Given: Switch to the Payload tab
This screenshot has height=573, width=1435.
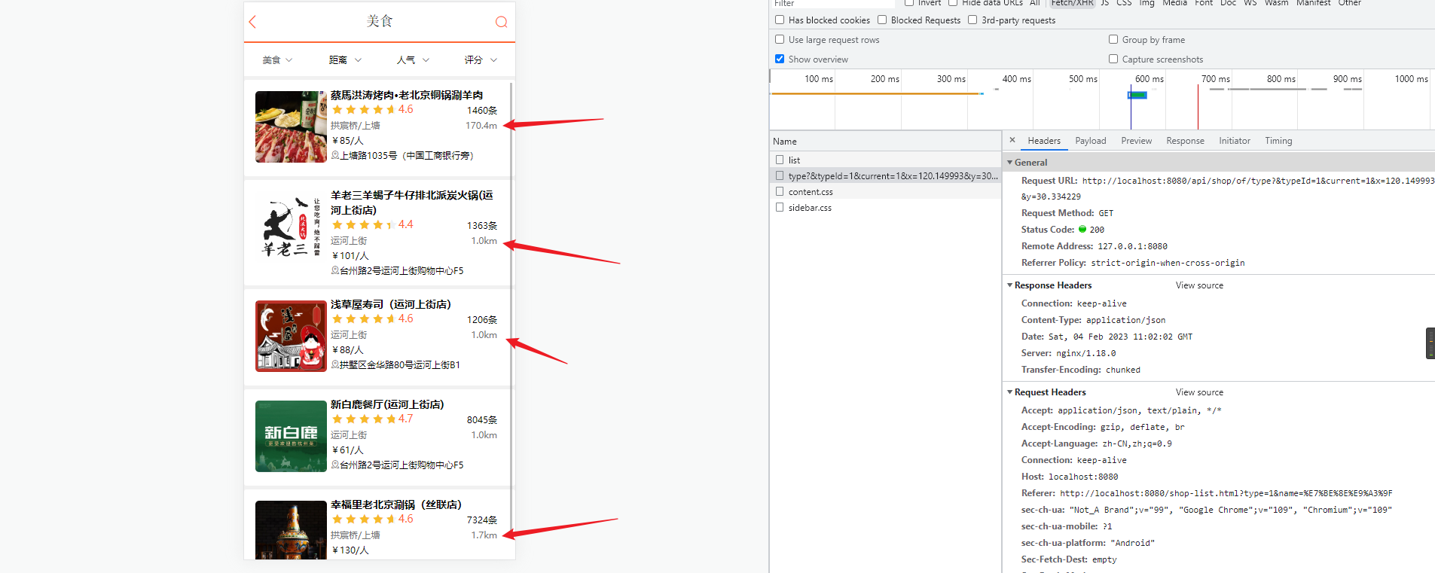Looking at the screenshot, I should tap(1090, 141).
